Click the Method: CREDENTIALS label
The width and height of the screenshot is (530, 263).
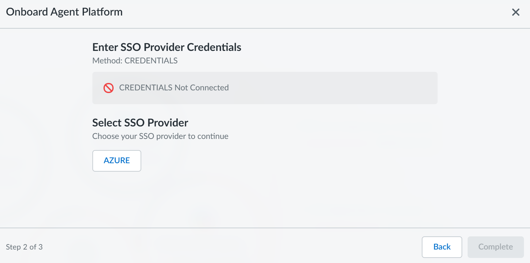point(135,61)
